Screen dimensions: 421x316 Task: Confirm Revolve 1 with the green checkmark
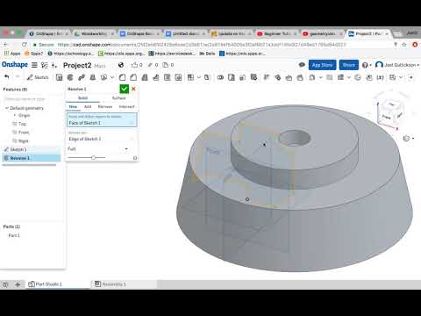125,89
